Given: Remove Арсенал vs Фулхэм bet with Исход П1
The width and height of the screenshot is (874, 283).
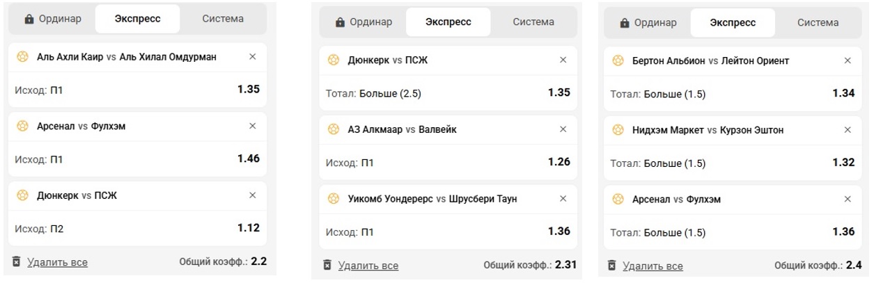Looking at the screenshot, I should click(x=252, y=126).
